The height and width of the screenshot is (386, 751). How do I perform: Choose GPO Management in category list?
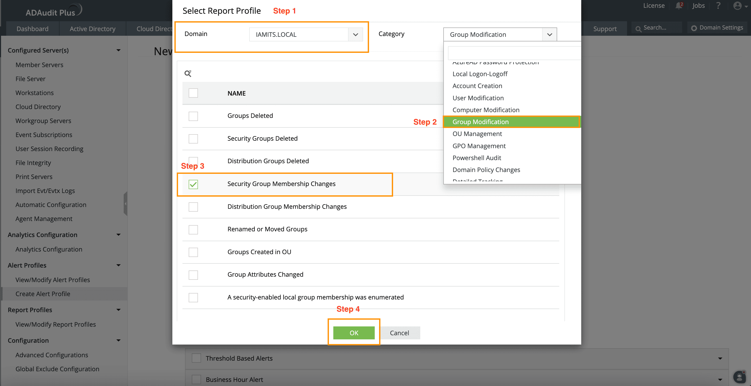coord(479,146)
